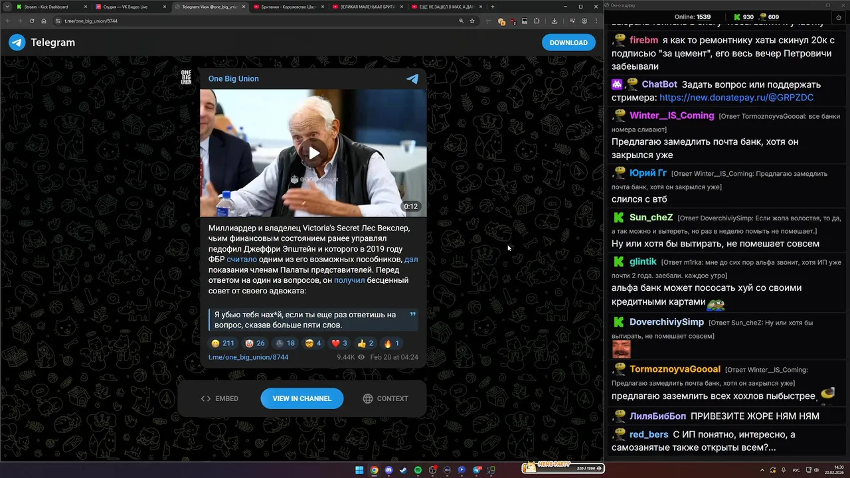850x478 pixels.
Task: Open the 'получил' hyperlink in the post
Action: [349, 280]
